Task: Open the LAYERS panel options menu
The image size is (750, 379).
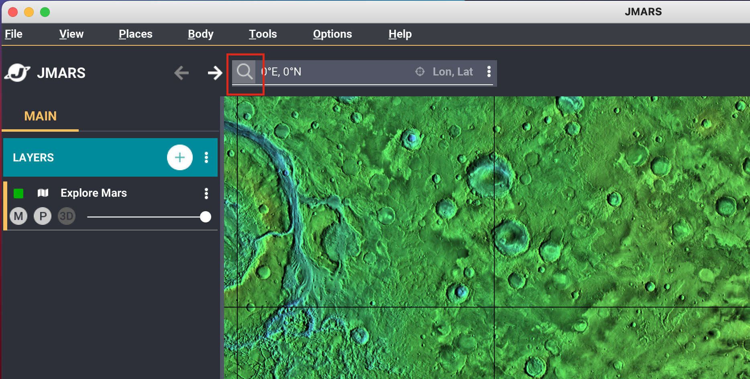Action: (206, 157)
